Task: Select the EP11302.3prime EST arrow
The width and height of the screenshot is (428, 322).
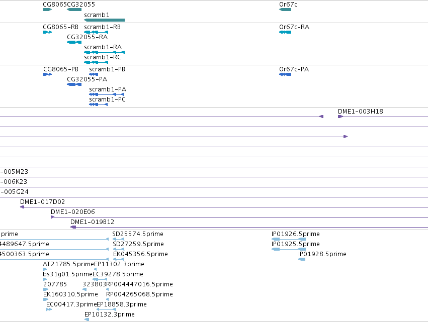Action: point(95,269)
